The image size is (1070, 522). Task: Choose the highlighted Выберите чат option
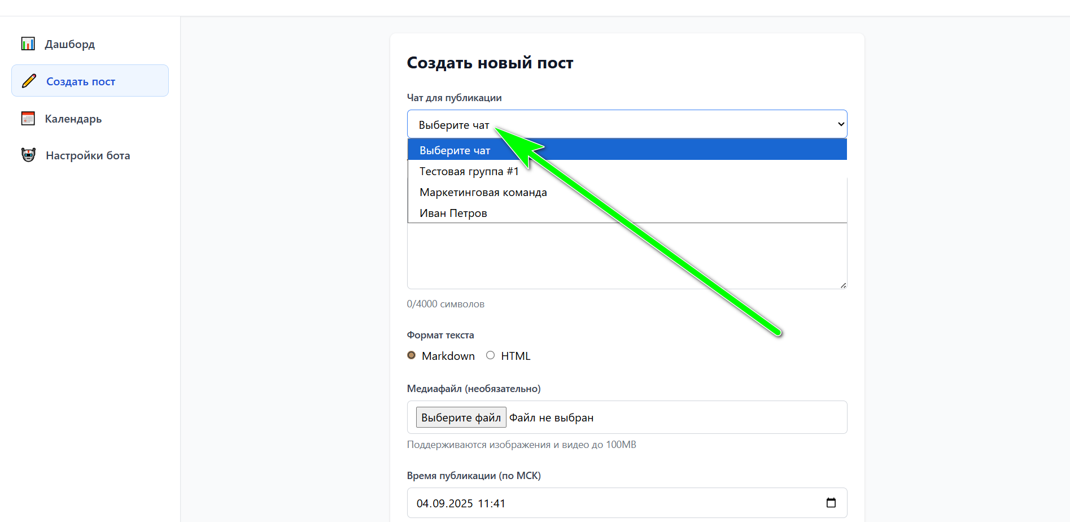(627, 150)
